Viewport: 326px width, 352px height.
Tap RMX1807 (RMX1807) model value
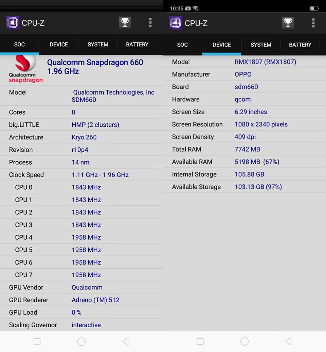pos(265,62)
